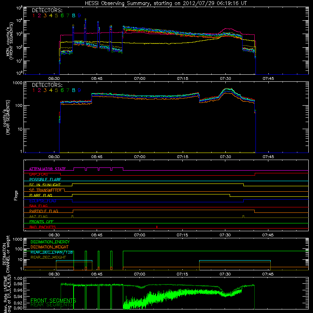Select detector 2 in front segments legend
This screenshot has height=313, width=313.
click(40, 16)
